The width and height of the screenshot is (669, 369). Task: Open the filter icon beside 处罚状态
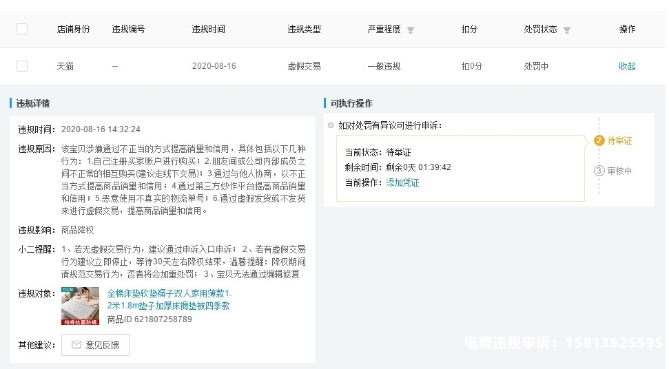click(x=567, y=30)
